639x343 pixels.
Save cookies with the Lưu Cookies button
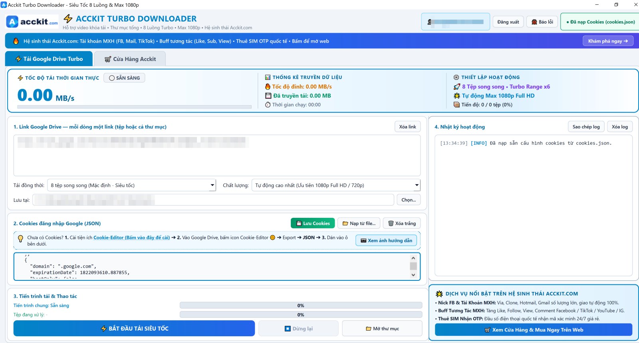tap(313, 223)
